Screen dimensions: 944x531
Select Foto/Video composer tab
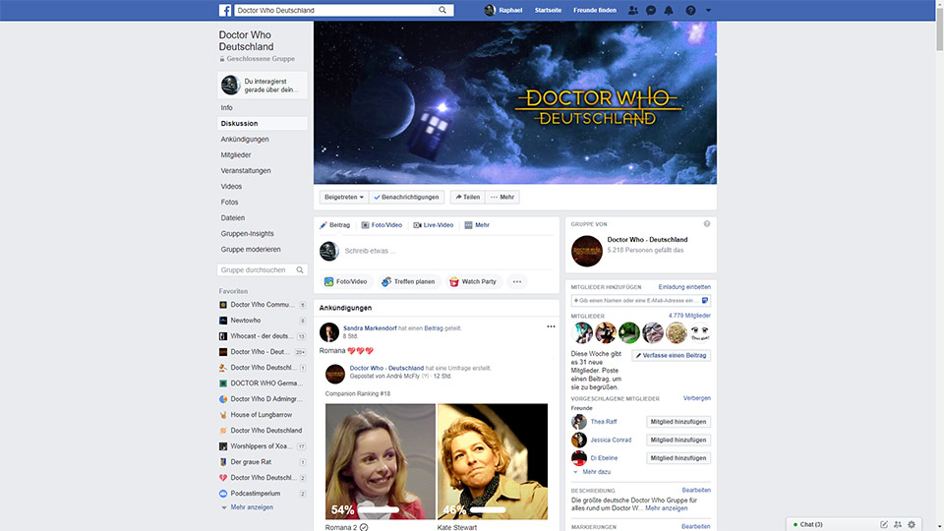pyautogui.click(x=382, y=225)
